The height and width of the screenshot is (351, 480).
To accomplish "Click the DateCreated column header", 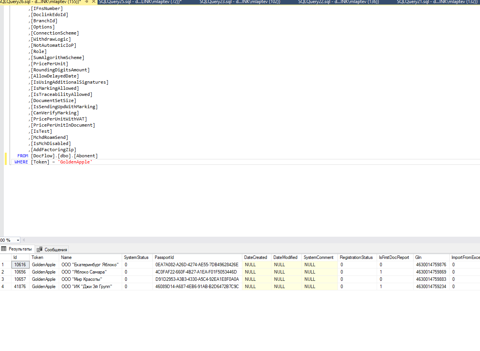I will (257, 257).
